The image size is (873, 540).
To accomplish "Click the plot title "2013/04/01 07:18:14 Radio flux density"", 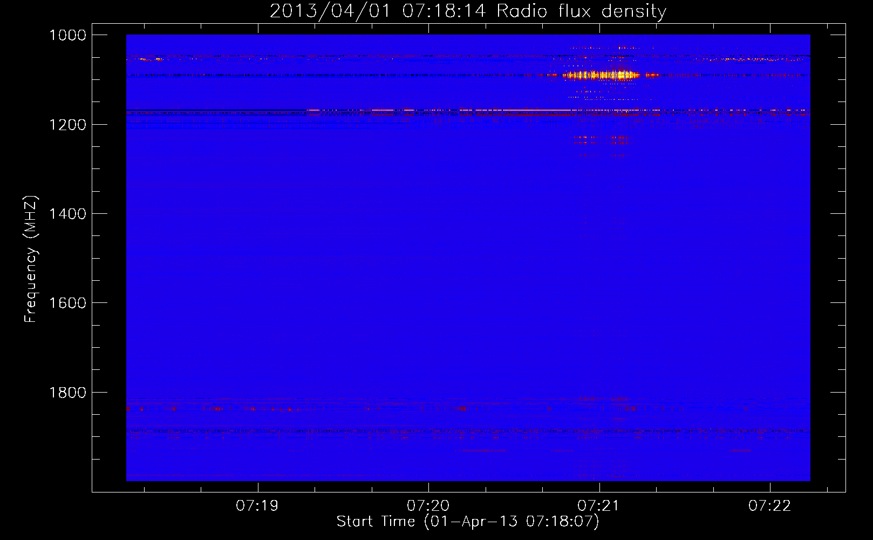I will [x=468, y=11].
